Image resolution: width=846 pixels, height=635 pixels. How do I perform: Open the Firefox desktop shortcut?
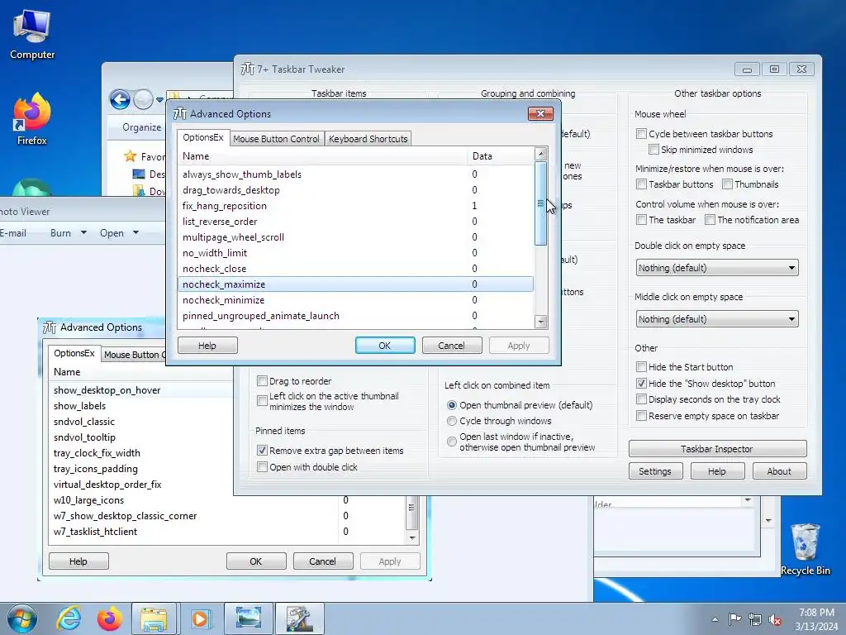32,119
